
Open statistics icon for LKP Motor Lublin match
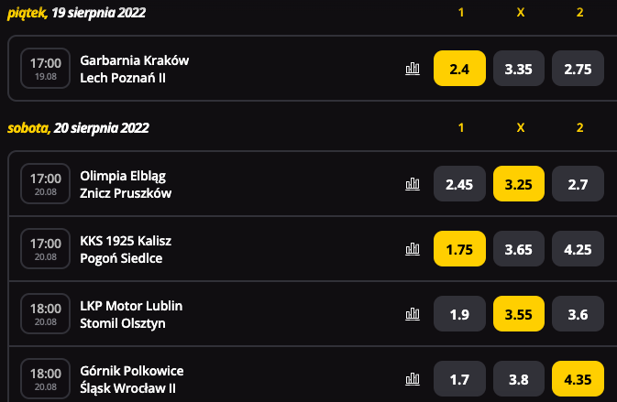click(x=413, y=313)
